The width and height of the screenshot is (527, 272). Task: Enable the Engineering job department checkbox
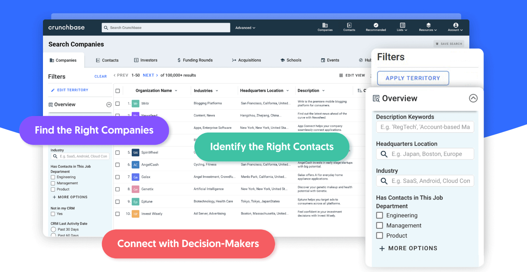379,215
